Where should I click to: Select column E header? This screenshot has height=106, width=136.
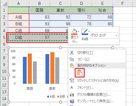click(102, 4)
